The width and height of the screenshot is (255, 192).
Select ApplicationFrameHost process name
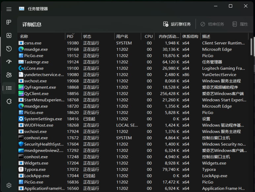click(x=44, y=188)
